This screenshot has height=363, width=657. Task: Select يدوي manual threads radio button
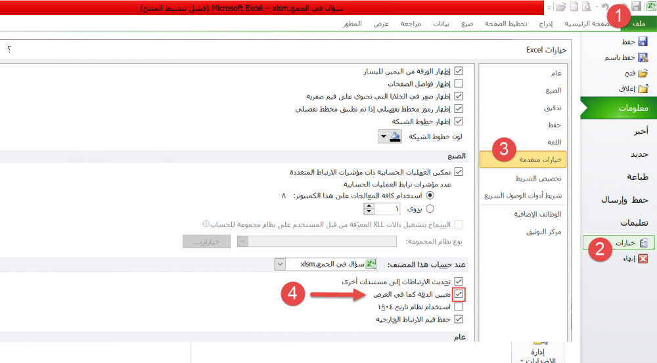pos(430,209)
